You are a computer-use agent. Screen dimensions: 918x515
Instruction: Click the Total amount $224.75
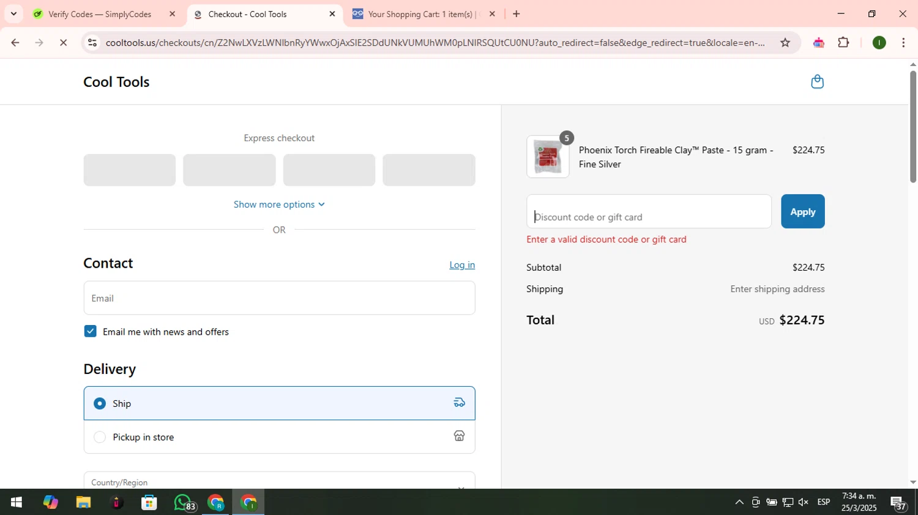802,320
